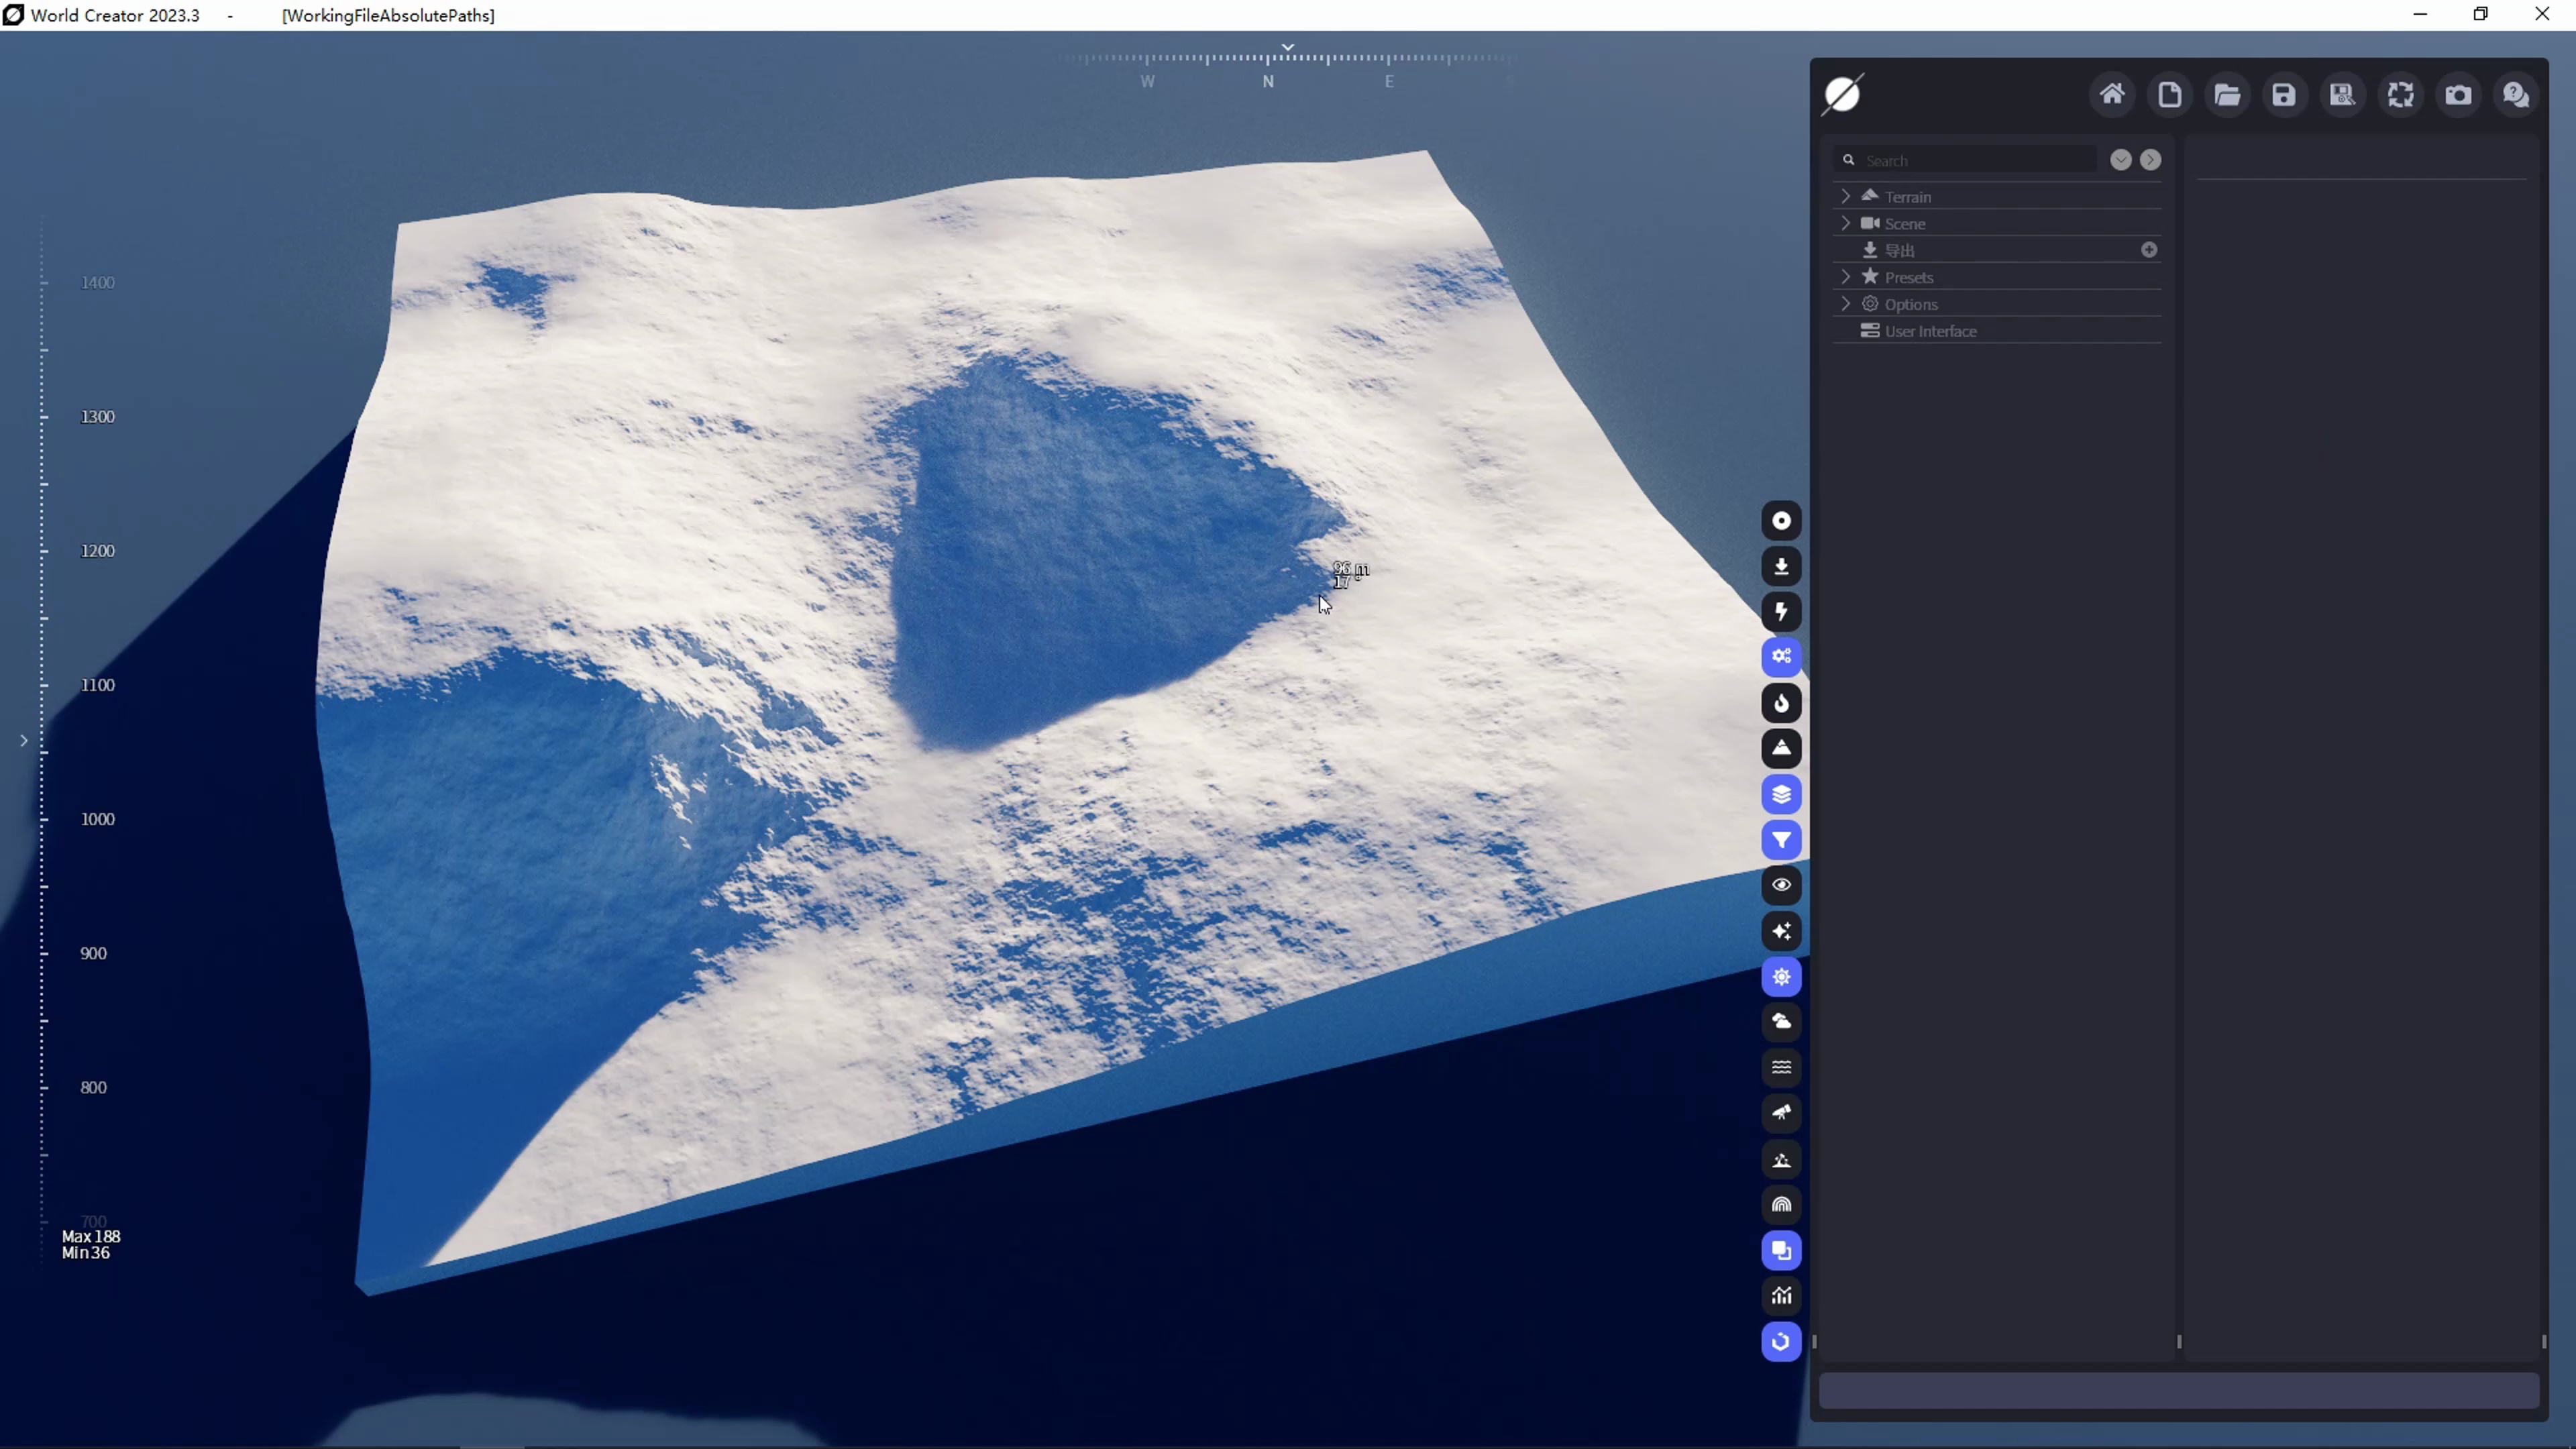
Task: Click the flame icon in the vertical toolbar
Action: click(1781, 703)
